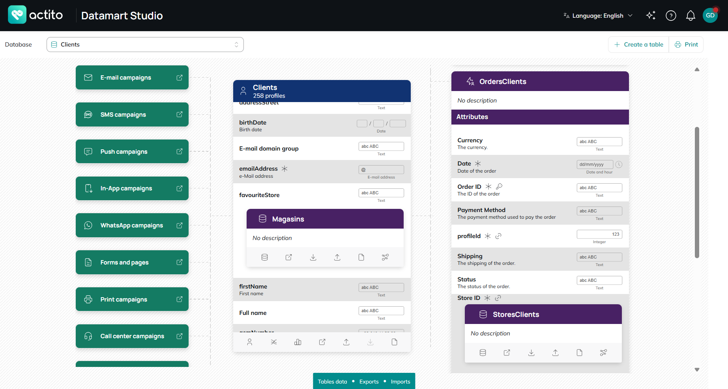Open the Clients database dropdown

pyautogui.click(x=145, y=45)
